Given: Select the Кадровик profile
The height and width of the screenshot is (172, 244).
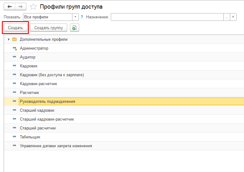Looking at the screenshot, I should 29,66.
